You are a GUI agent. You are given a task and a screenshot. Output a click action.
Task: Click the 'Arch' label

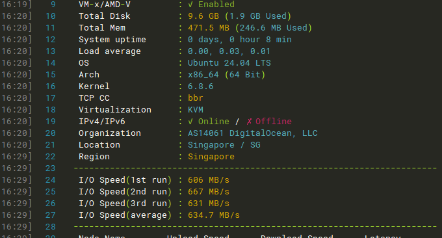[x=89, y=74]
